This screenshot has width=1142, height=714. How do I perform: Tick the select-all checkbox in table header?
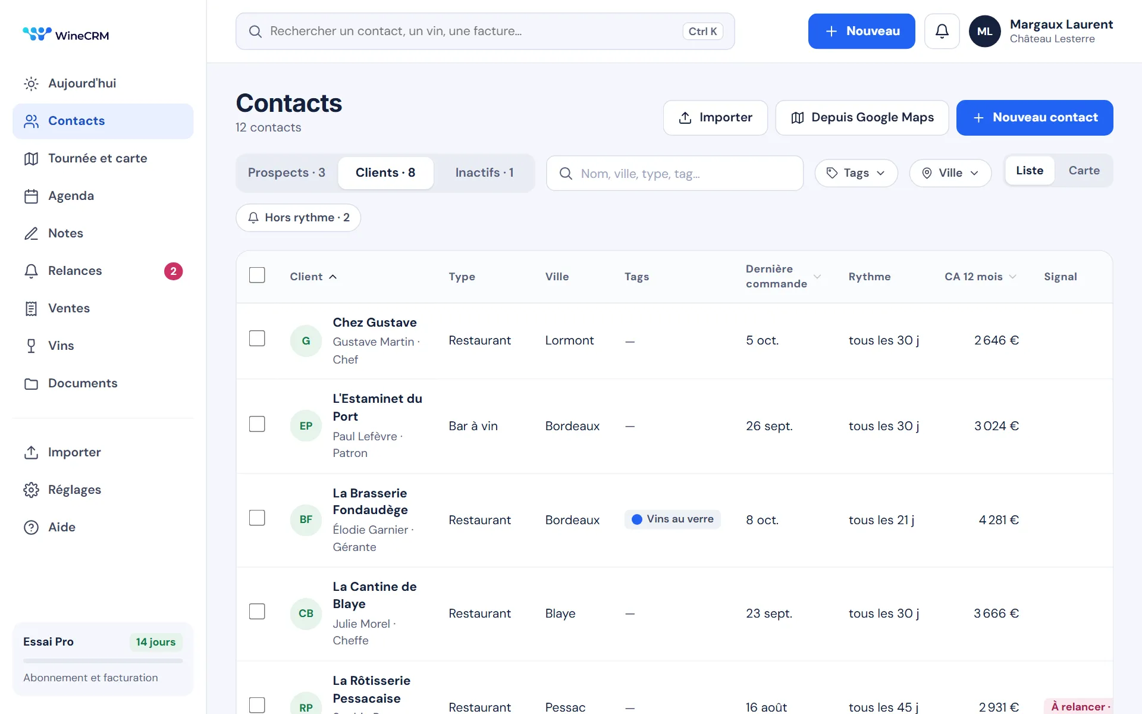pos(257,275)
